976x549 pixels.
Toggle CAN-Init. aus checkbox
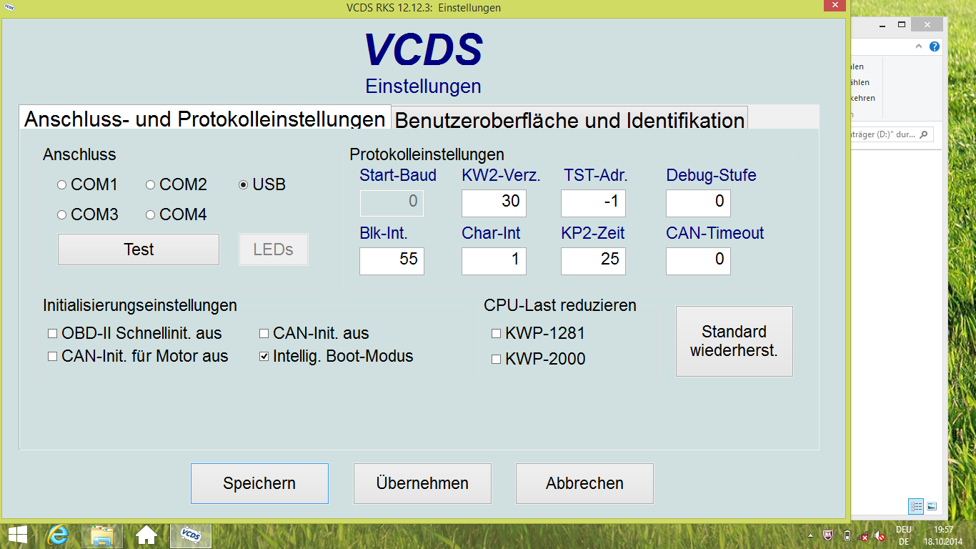[x=314, y=333]
